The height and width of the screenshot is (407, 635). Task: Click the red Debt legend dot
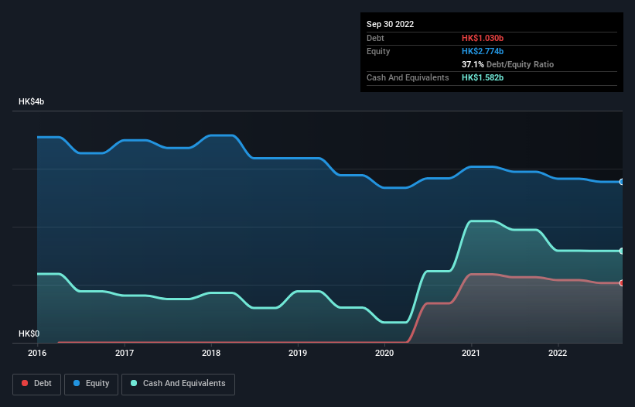(25, 383)
